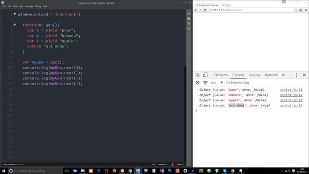
Task: Open the Debug menu in Brackets
Action: [38, 6]
